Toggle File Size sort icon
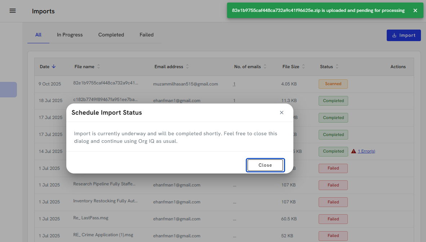426x242 pixels. point(303,67)
